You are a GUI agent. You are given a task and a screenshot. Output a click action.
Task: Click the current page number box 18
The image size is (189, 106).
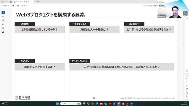pos(187,75)
